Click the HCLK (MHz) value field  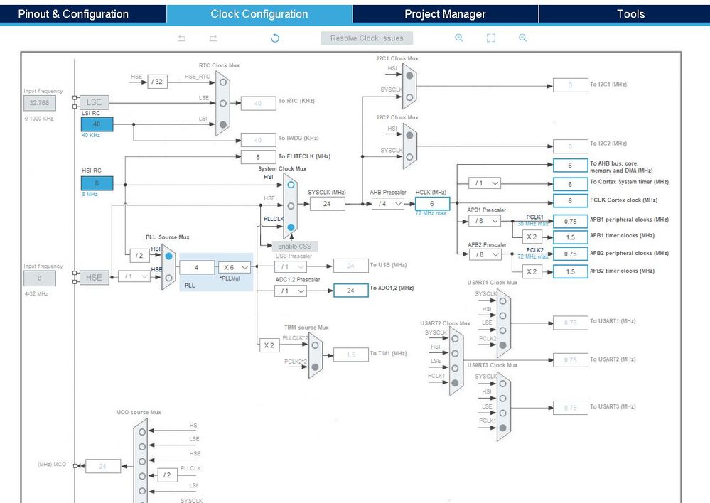[x=432, y=204]
